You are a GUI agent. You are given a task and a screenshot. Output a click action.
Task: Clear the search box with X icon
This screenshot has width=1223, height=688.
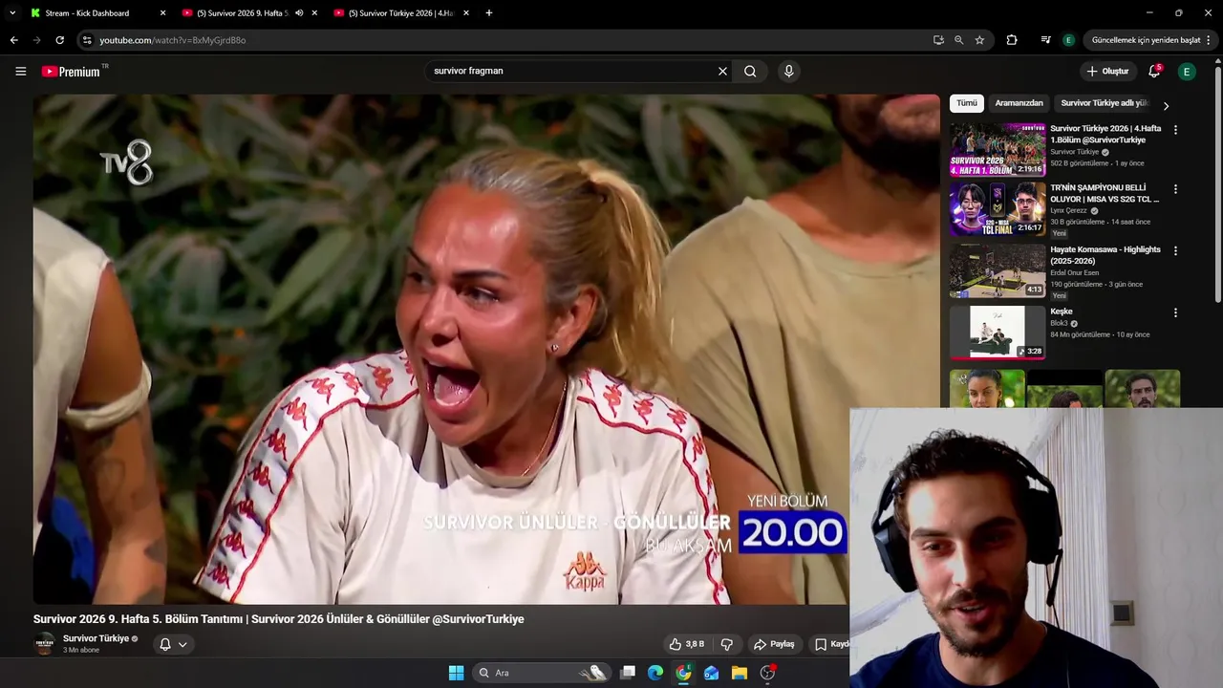(722, 71)
